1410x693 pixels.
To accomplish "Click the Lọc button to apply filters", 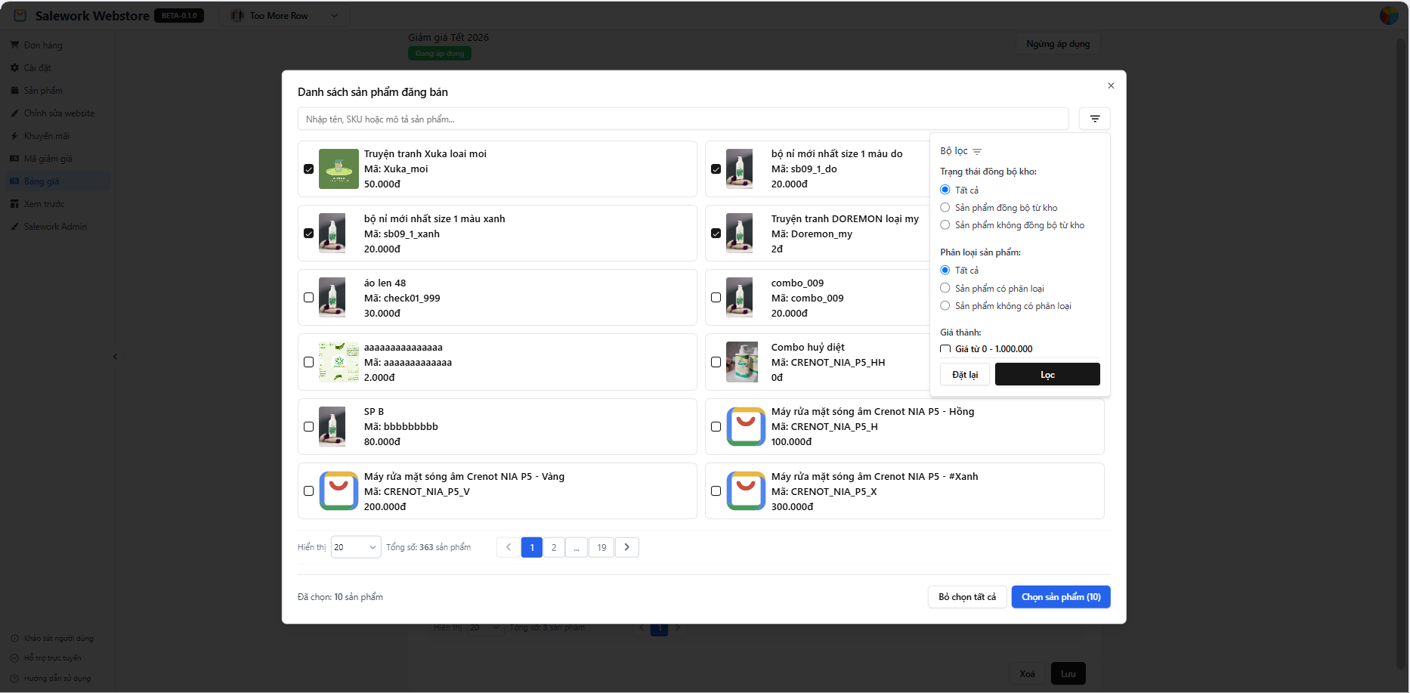I will click(x=1047, y=375).
